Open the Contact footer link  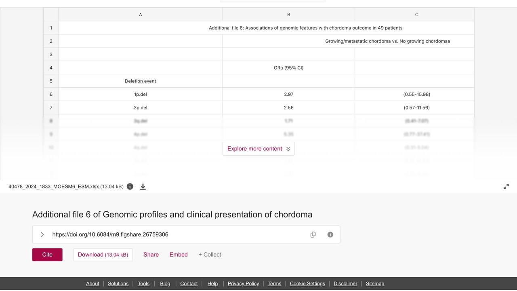pos(189,284)
